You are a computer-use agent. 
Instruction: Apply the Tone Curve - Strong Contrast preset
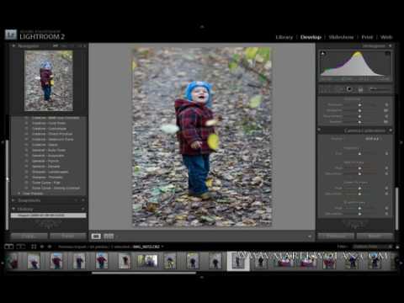click(56, 188)
